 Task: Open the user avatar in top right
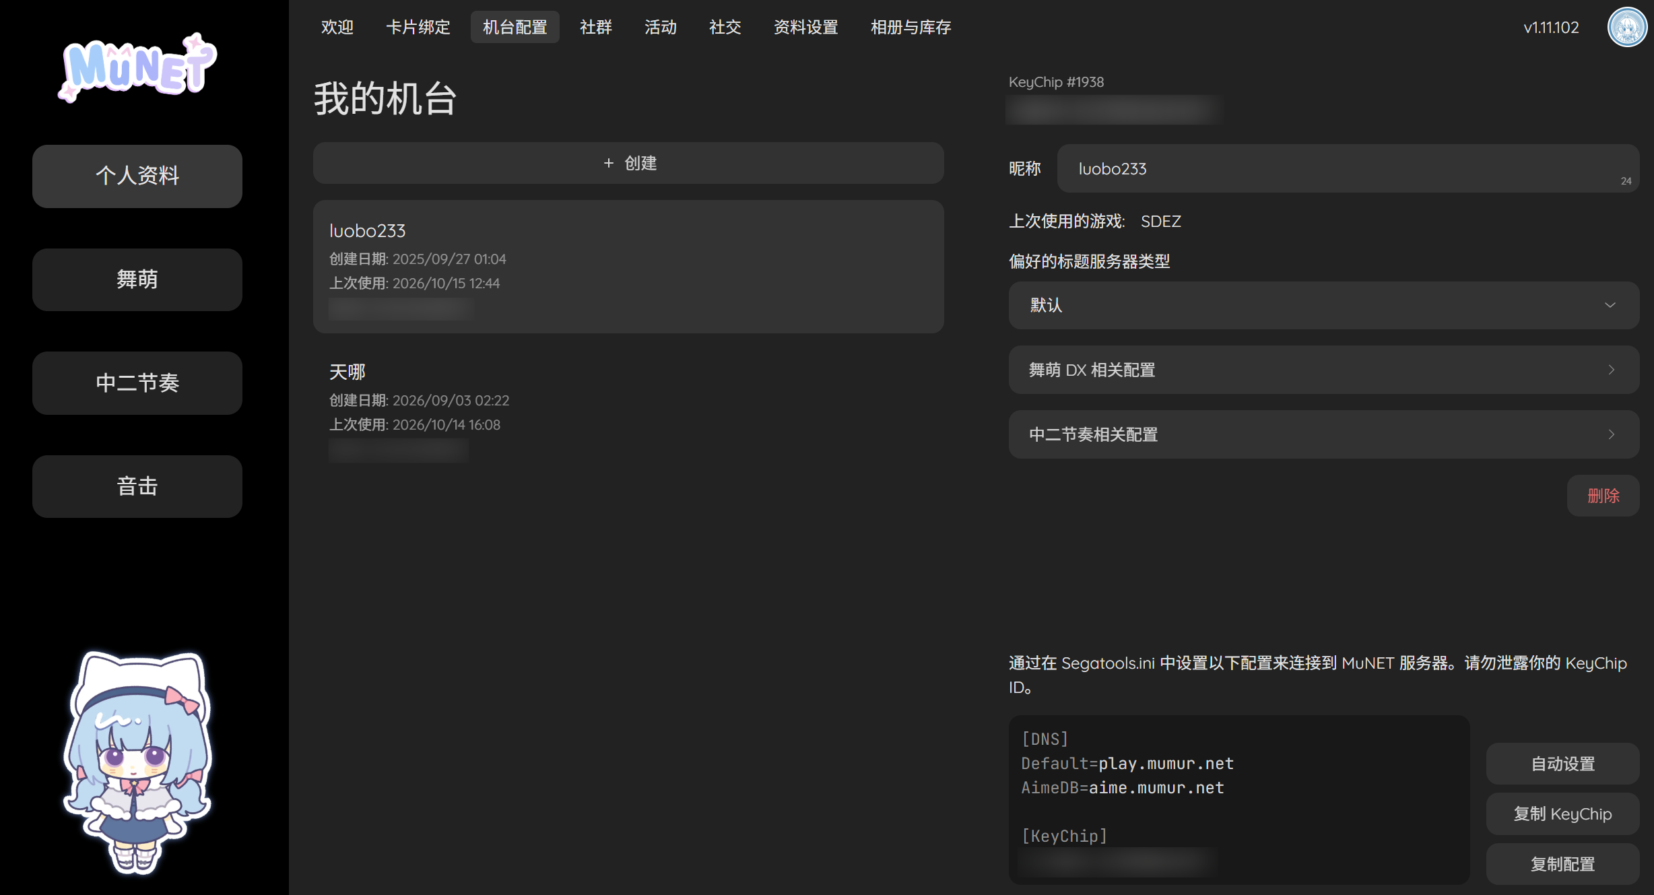point(1627,27)
